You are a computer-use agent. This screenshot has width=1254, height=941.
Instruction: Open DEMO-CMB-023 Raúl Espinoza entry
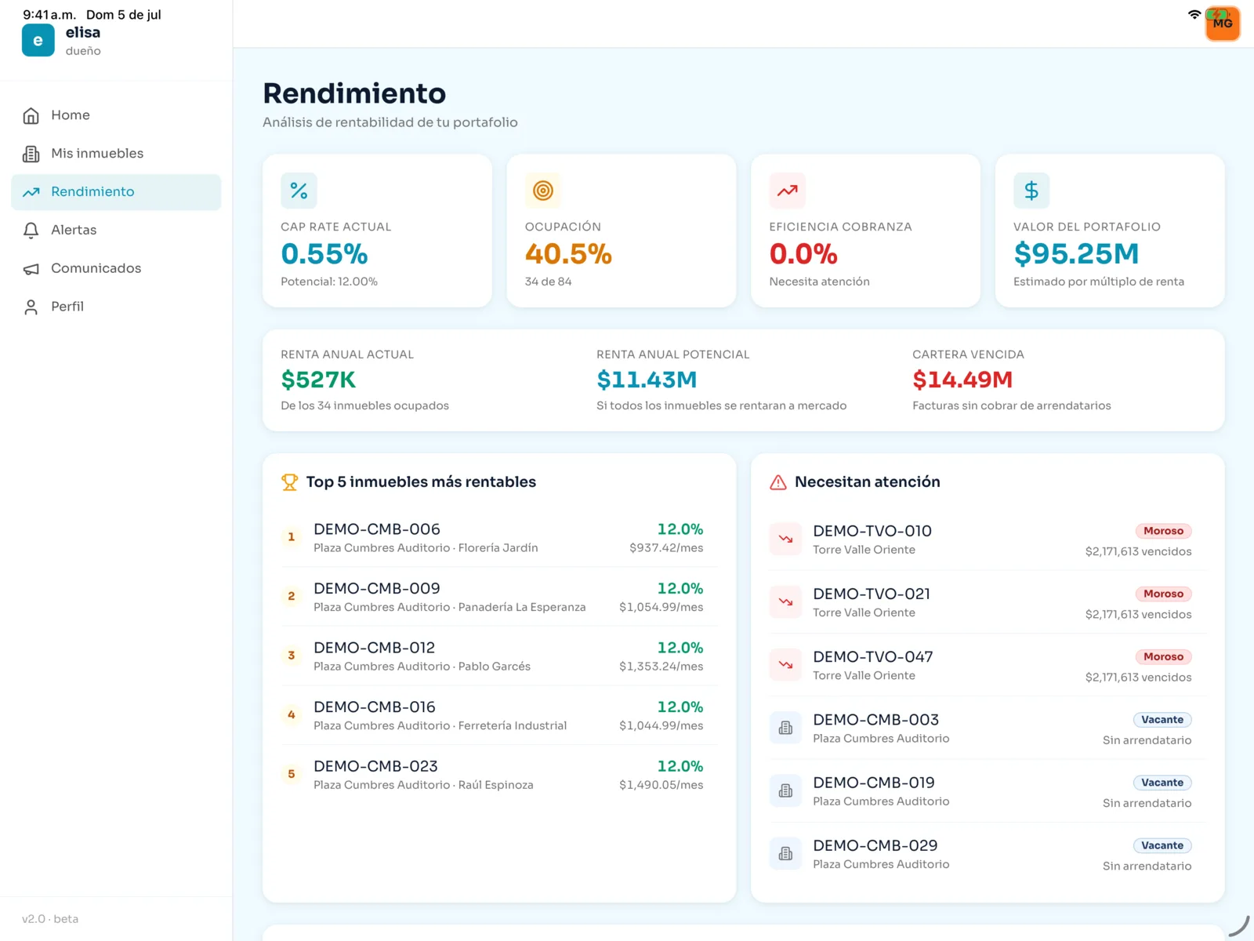pyautogui.click(x=499, y=775)
